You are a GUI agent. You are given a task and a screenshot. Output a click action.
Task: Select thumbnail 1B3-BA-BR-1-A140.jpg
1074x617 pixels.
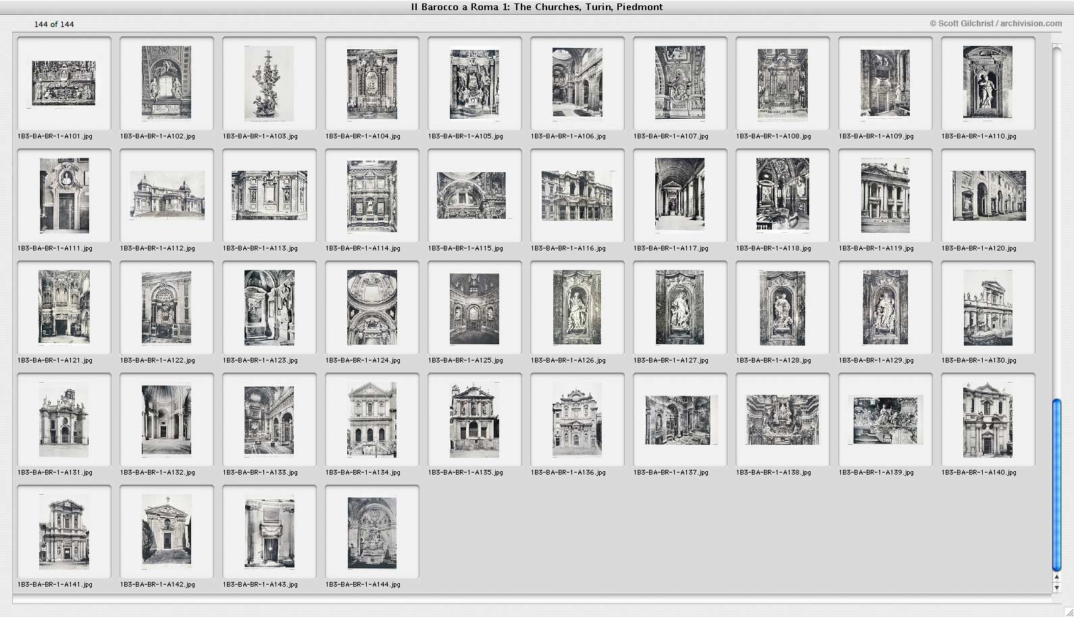click(x=988, y=419)
